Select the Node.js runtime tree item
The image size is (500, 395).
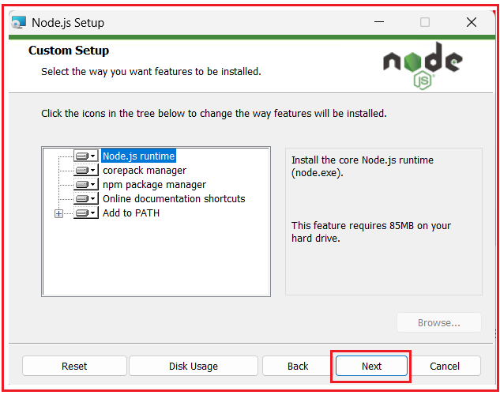(138, 156)
